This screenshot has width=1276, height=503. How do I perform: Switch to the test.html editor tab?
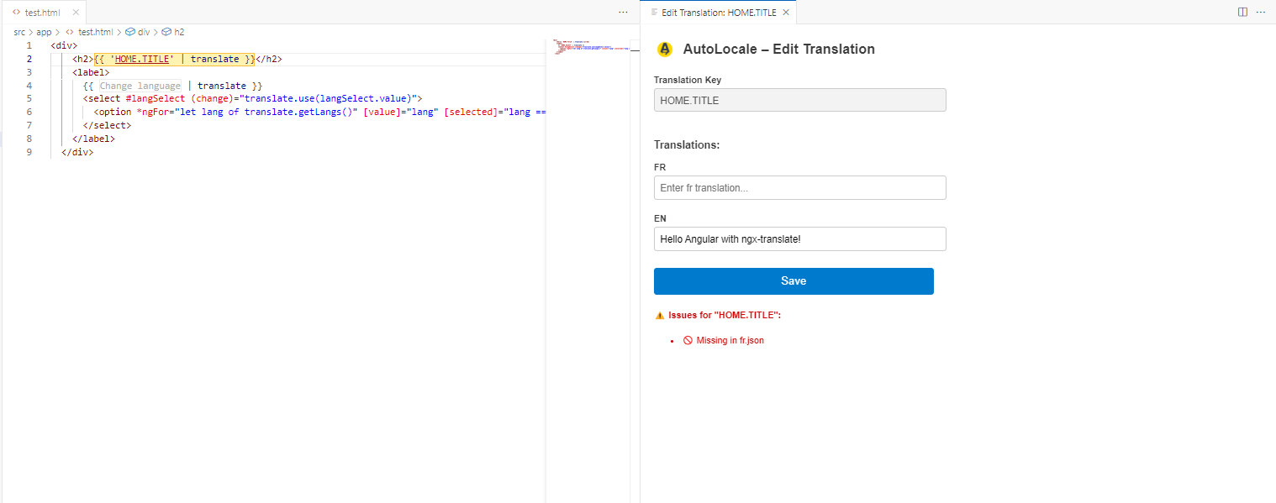42,13
